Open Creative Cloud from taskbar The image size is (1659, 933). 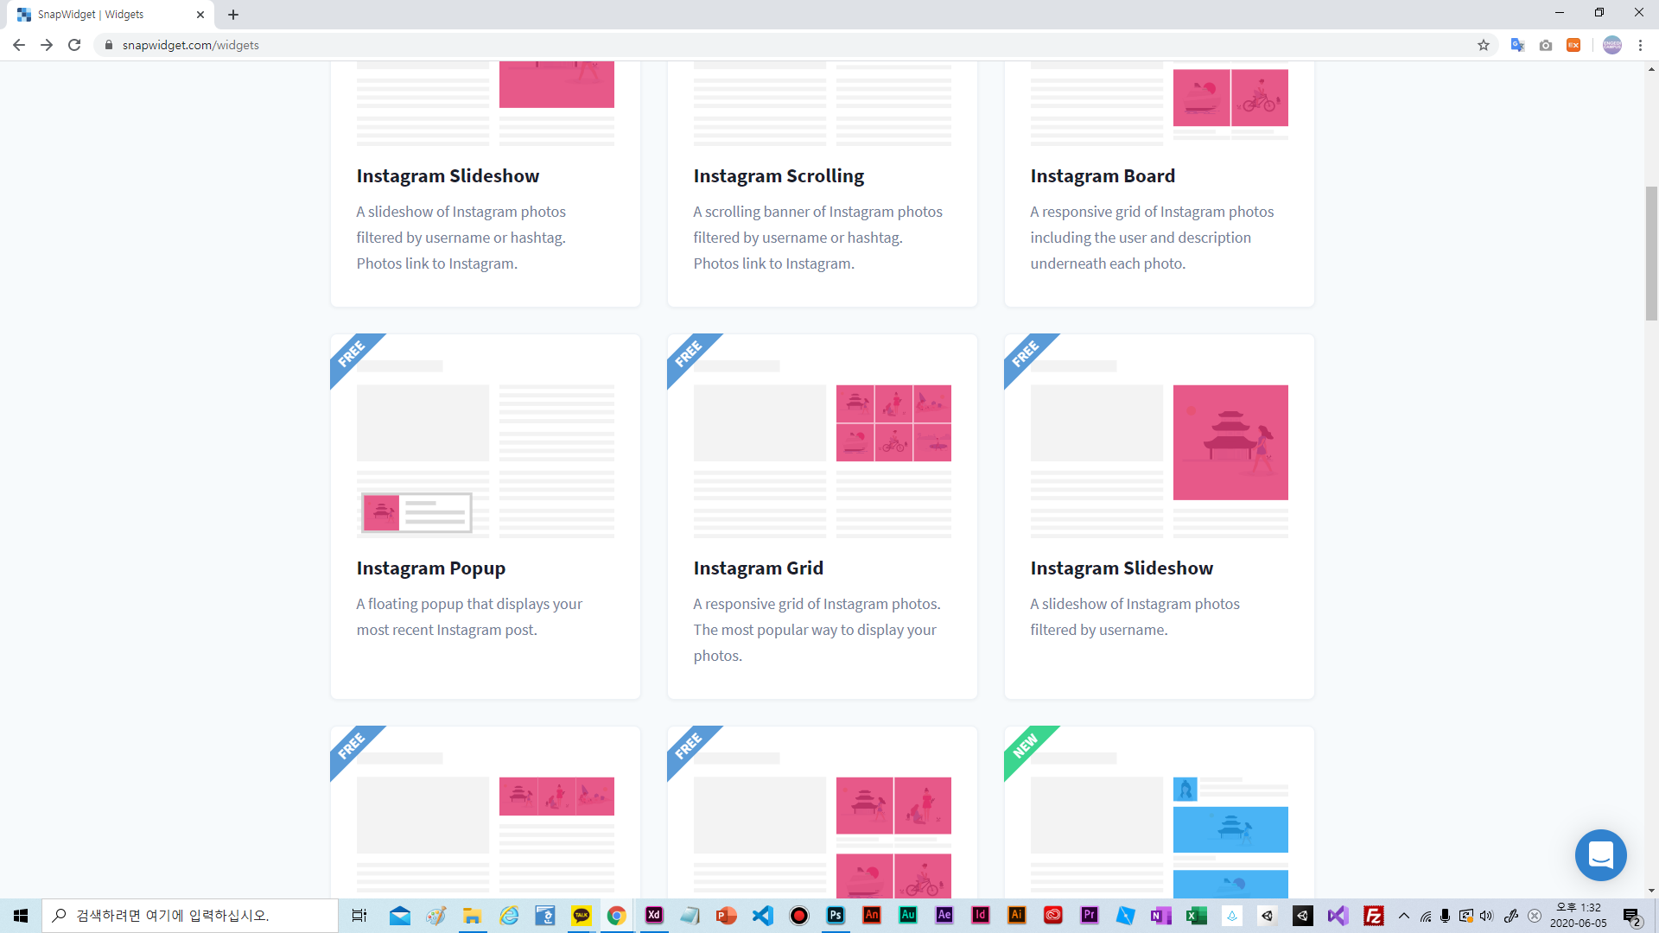click(1053, 916)
